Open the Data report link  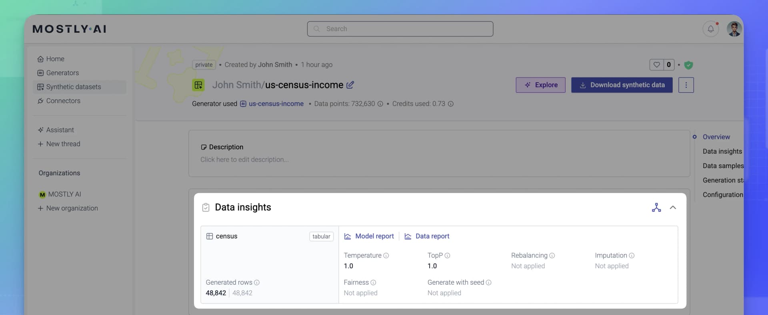click(x=427, y=236)
